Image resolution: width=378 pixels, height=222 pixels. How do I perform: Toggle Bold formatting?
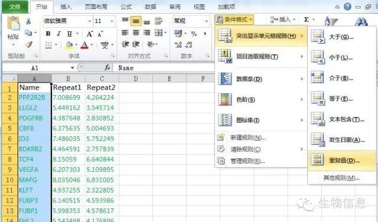tap(48, 34)
